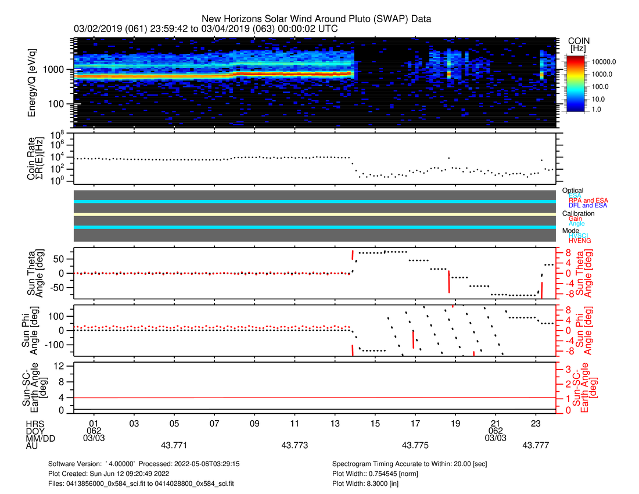Click the left black 'Sun Theta Angle' axis label

pyautogui.click(x=33, y=272)
